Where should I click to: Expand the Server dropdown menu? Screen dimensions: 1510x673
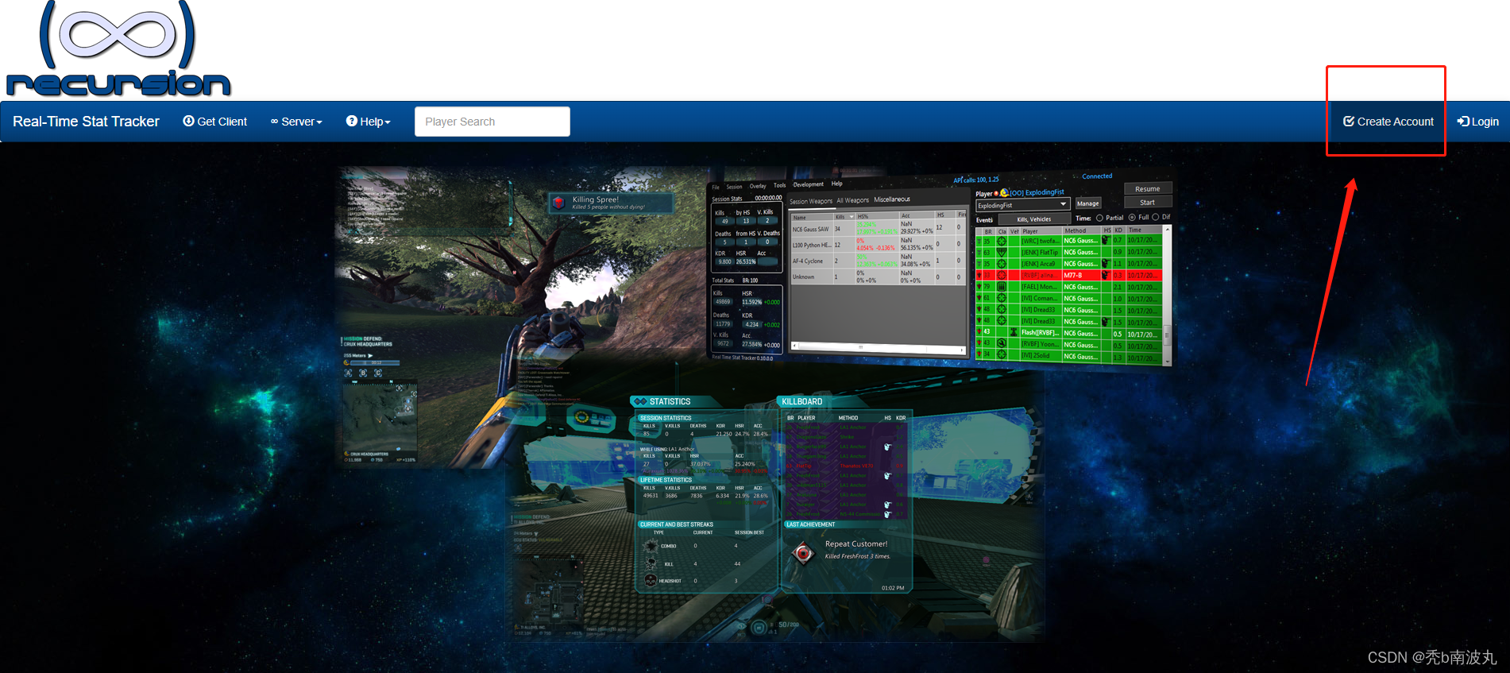296,122
